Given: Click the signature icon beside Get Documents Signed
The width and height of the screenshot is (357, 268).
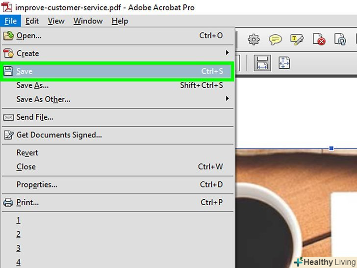Looking at the screenshot, I should coord(9,135).
